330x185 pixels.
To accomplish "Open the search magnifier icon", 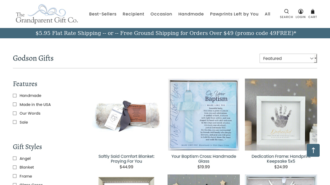I will click(286, 12).
